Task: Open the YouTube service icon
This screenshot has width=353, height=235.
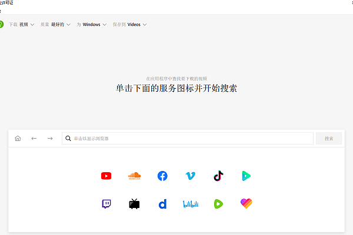Action: [x=106, y=176]
